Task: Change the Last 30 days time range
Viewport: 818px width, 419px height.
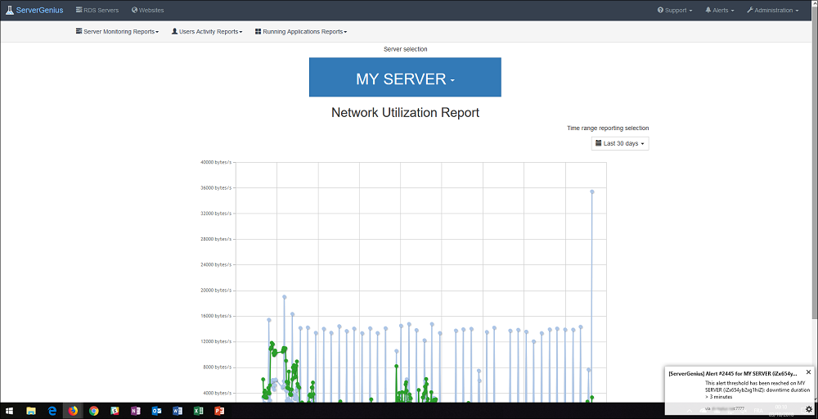Action: pos(620,144)
